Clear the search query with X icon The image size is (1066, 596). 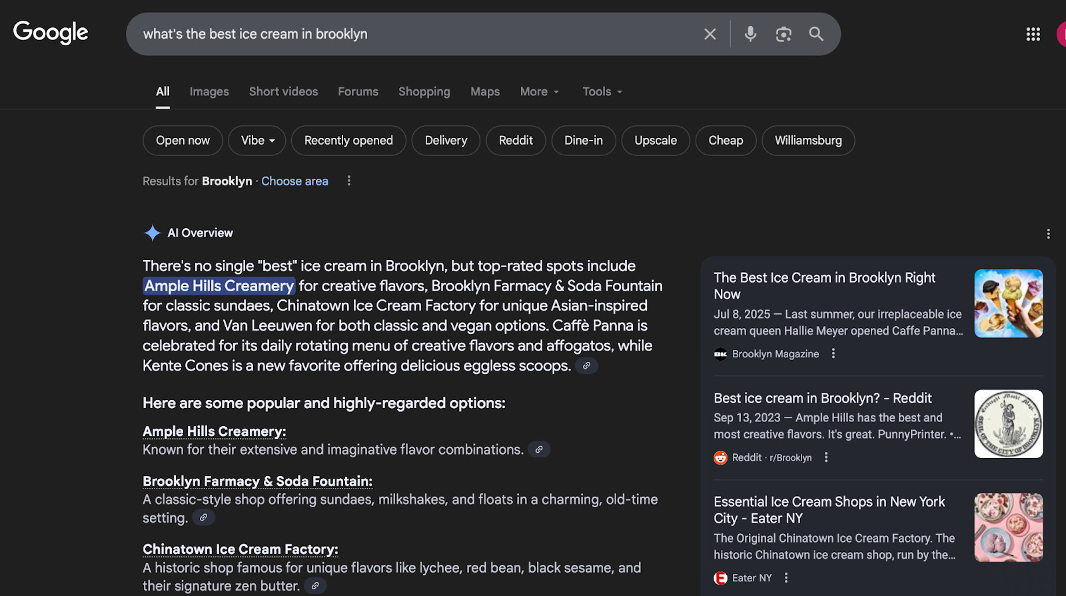[x=710, y=34]
